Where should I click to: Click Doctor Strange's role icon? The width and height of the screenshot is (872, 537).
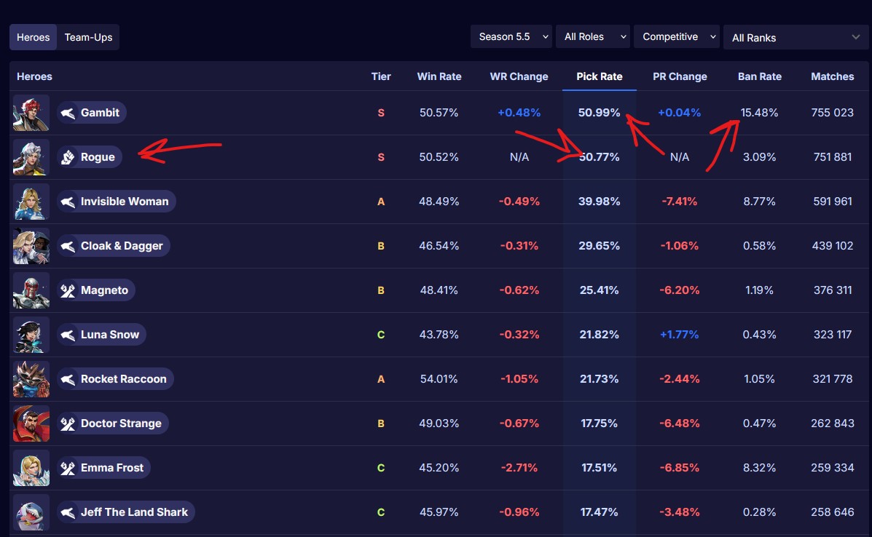click(68, 423)
